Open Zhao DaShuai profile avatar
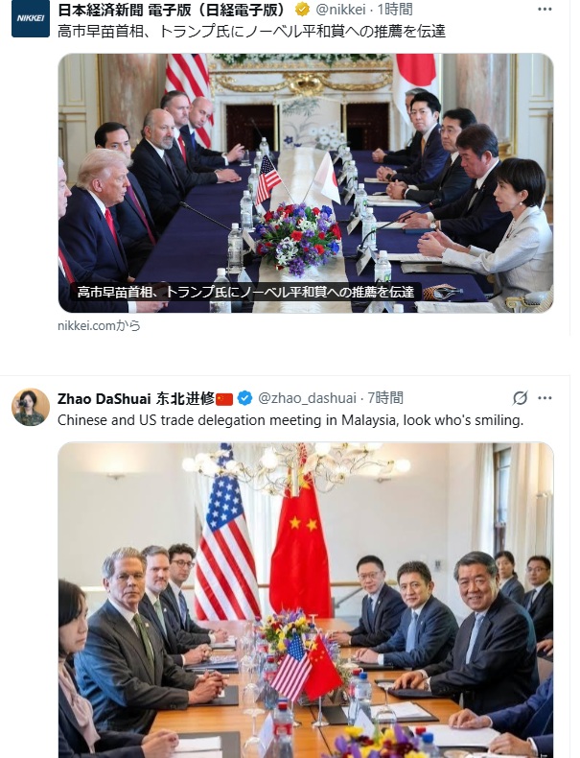This screenshot has width=580, height=758. tap(31, 407)
